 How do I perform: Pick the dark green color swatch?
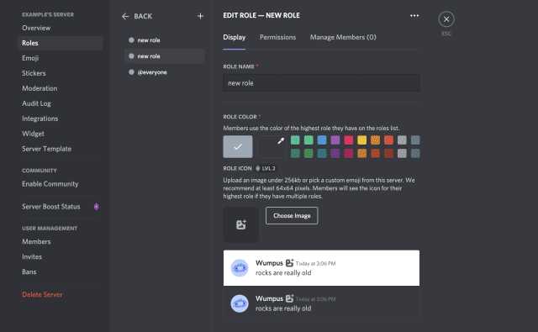309,153
